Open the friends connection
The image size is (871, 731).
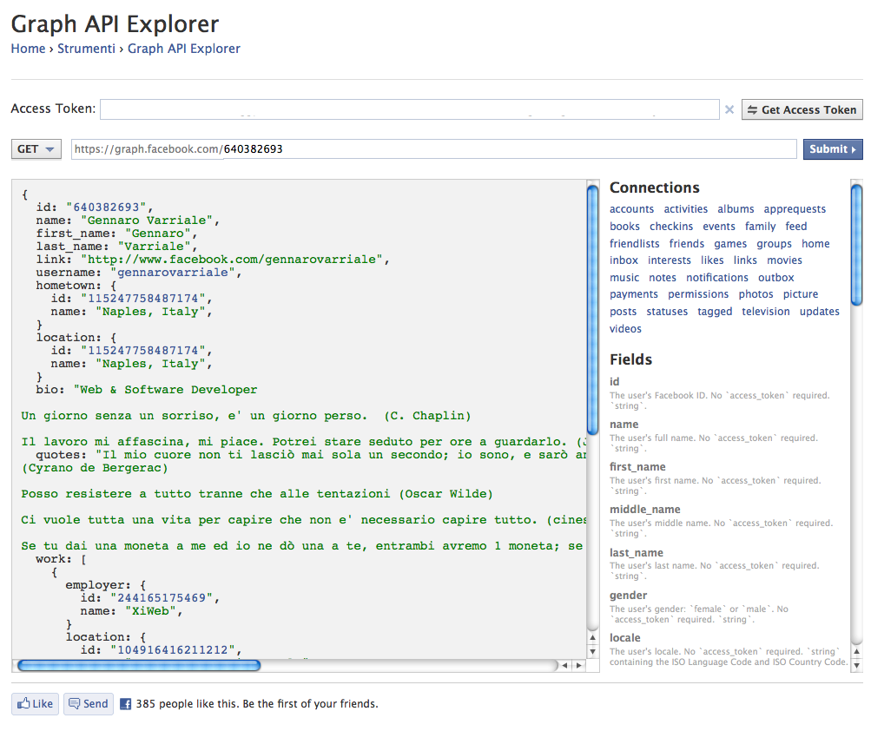687,244
